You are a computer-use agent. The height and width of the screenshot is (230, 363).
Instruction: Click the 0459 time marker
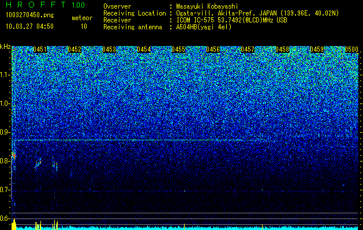coord(317,49)
